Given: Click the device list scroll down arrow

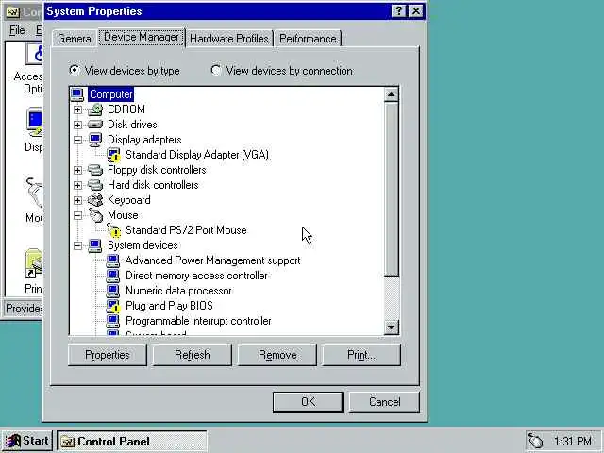Looking at the screenshot, I should 392,327.
